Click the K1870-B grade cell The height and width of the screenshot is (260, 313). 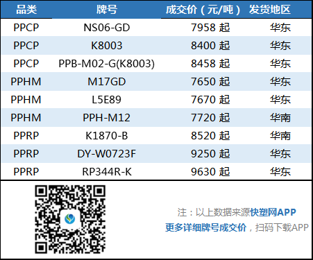point(107,136)
